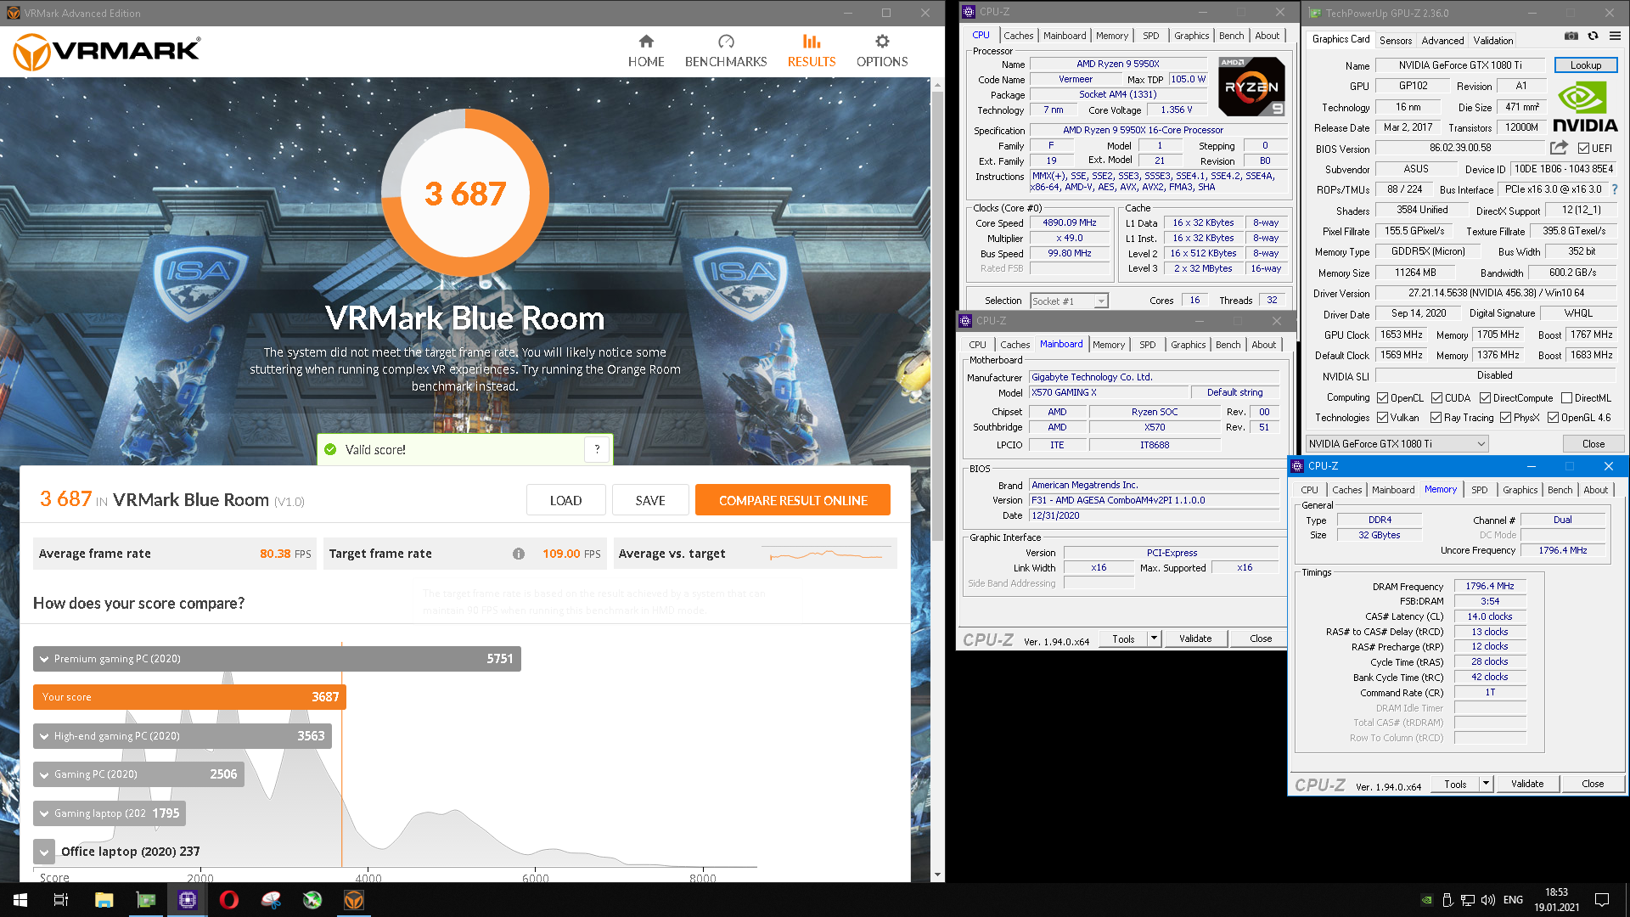The width and height of the screenshot is (1630, 917).
Task: Click Bus Interface question mark in GPU-Z
Action: pos(1615,189)
